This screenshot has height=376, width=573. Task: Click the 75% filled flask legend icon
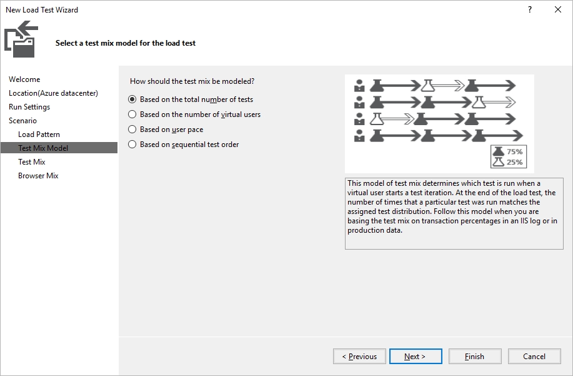[x=499, y=151]
